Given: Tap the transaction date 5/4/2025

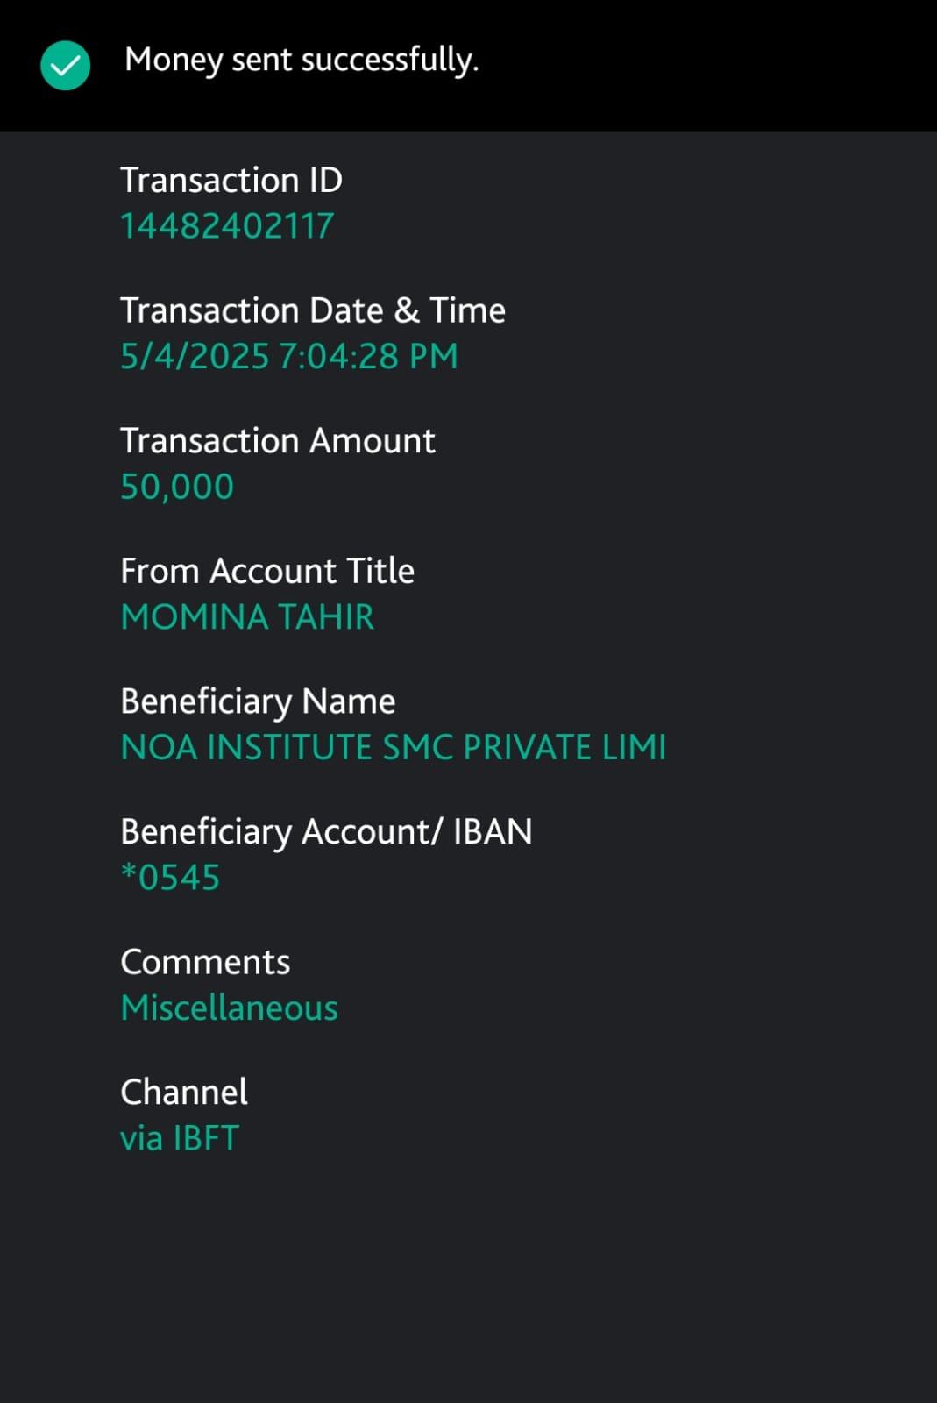Looking at the screenshot, I should 194,357.
